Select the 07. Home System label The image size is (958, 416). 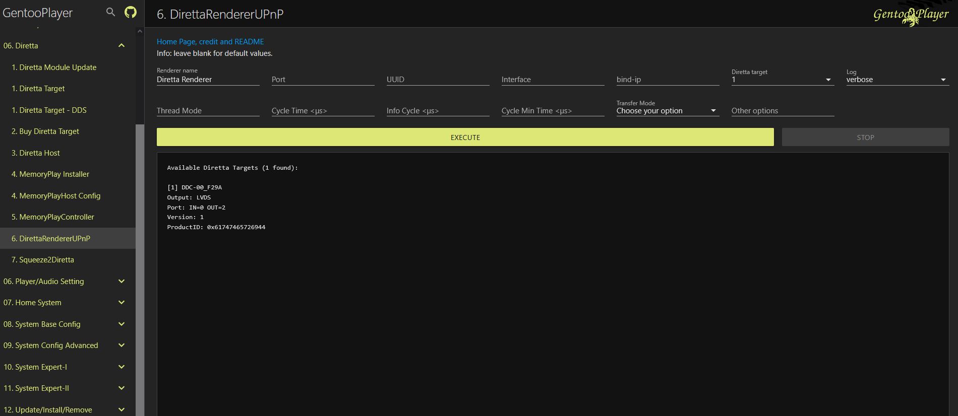[x=32, y=303]
